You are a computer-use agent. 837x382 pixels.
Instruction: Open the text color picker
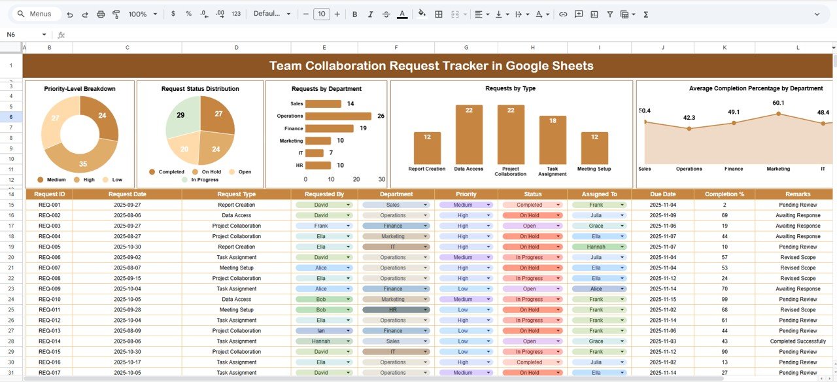click(402, 14)
